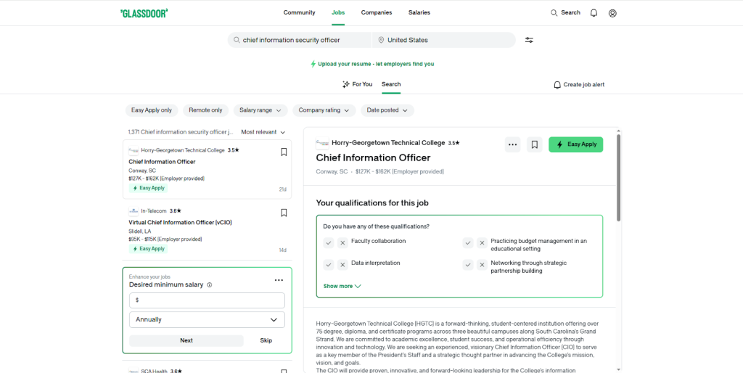The height and width of the screenshot is (373, 743).
Task: Click the green Easy Apply button
Action: click(x=575, y=144)
